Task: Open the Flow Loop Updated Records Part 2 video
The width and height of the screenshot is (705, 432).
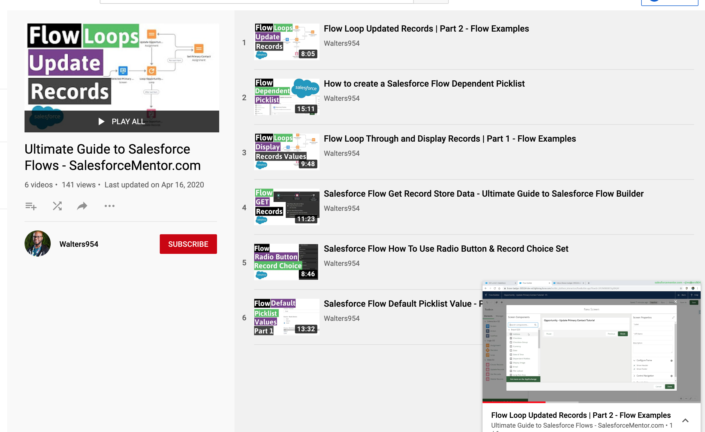Action: (426, 29)
